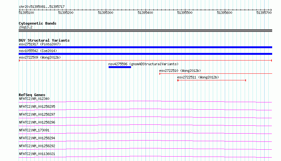Select transcript NFATC2|NM_001258296
281x161 pixels.
pyautogui.click(x=37, y=122)
